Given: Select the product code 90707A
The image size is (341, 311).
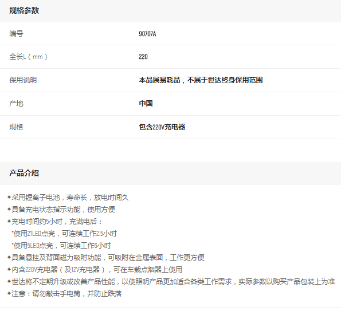Looking at the screenshot, I should (x=147, y=34).
